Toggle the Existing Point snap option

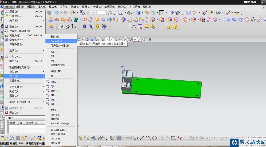coord(135,40)
